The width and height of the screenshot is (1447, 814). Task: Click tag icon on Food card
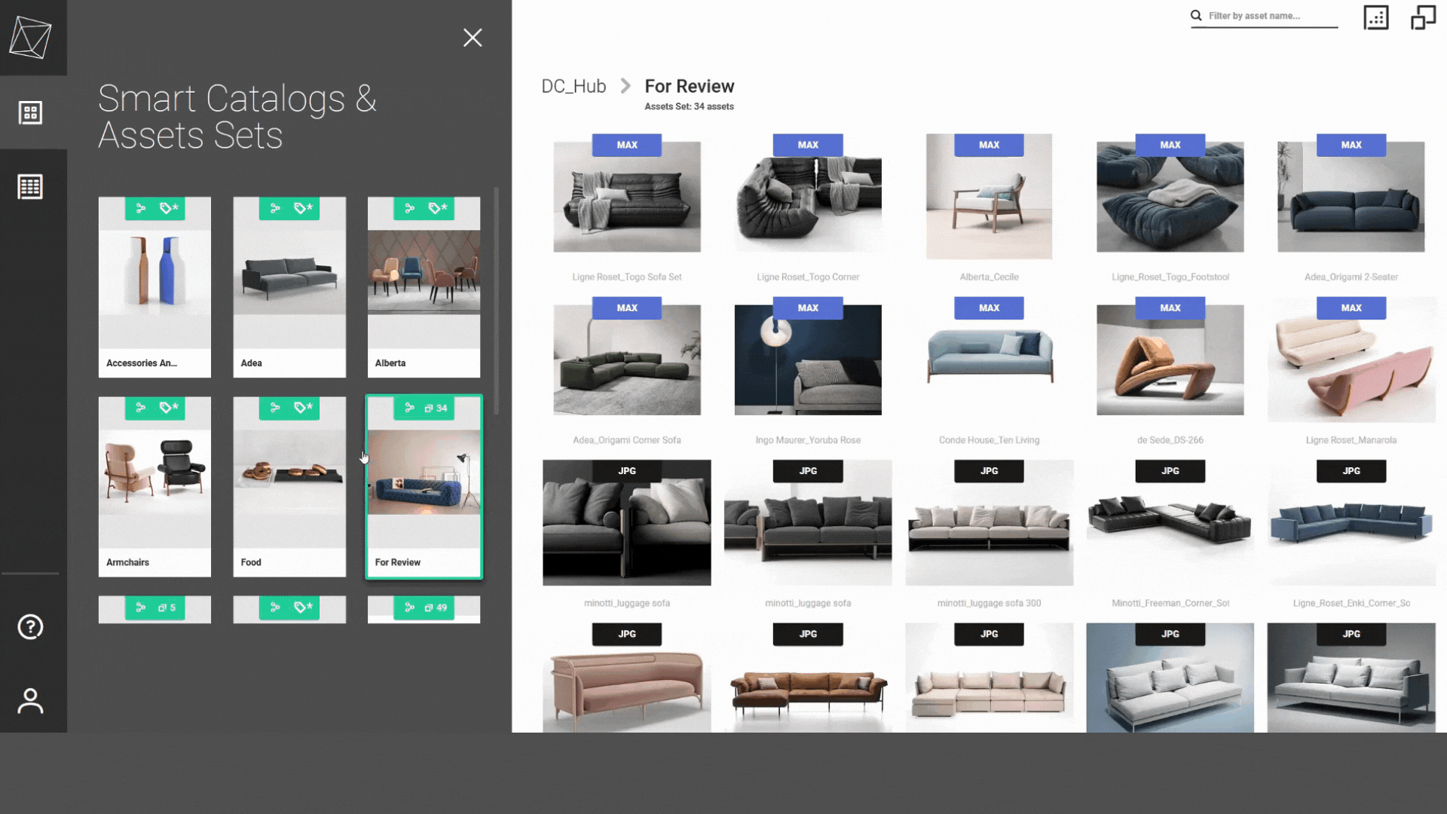point(304,408)
